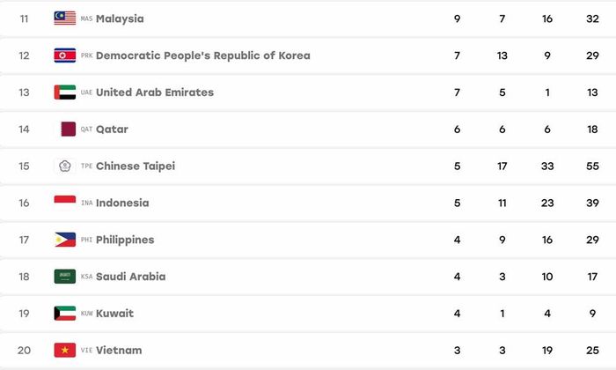
Task: Open the United Arab Emirates link
Action: point(155,92)
